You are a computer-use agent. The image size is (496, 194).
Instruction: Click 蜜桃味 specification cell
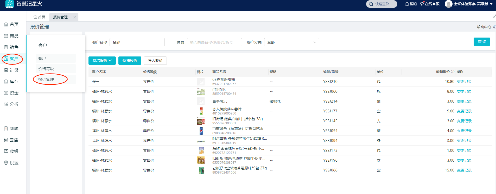(275, 101)
